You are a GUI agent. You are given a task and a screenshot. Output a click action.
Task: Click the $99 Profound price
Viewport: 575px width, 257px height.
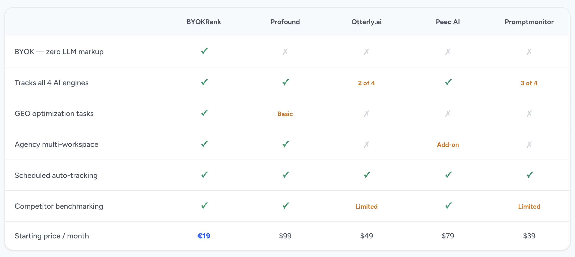click(x=285, y=236)
